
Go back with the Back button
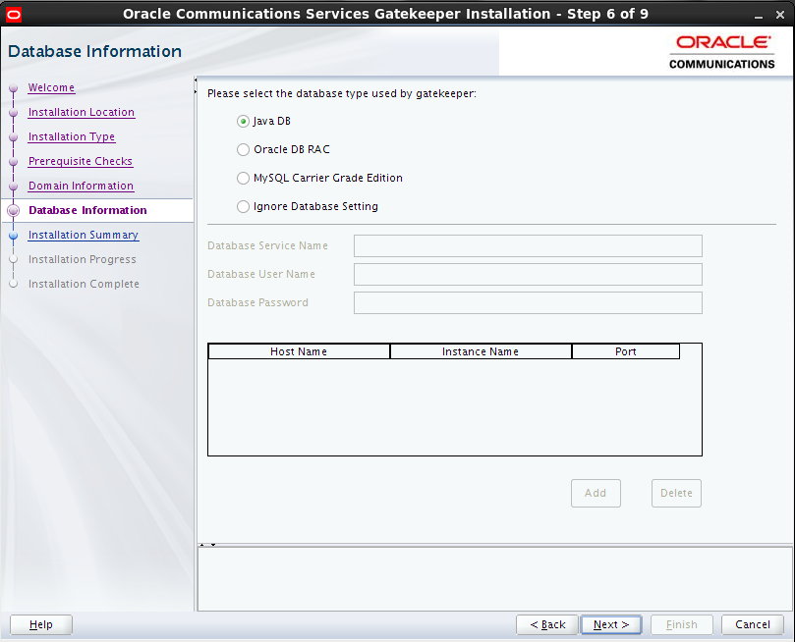pos(547,624)
